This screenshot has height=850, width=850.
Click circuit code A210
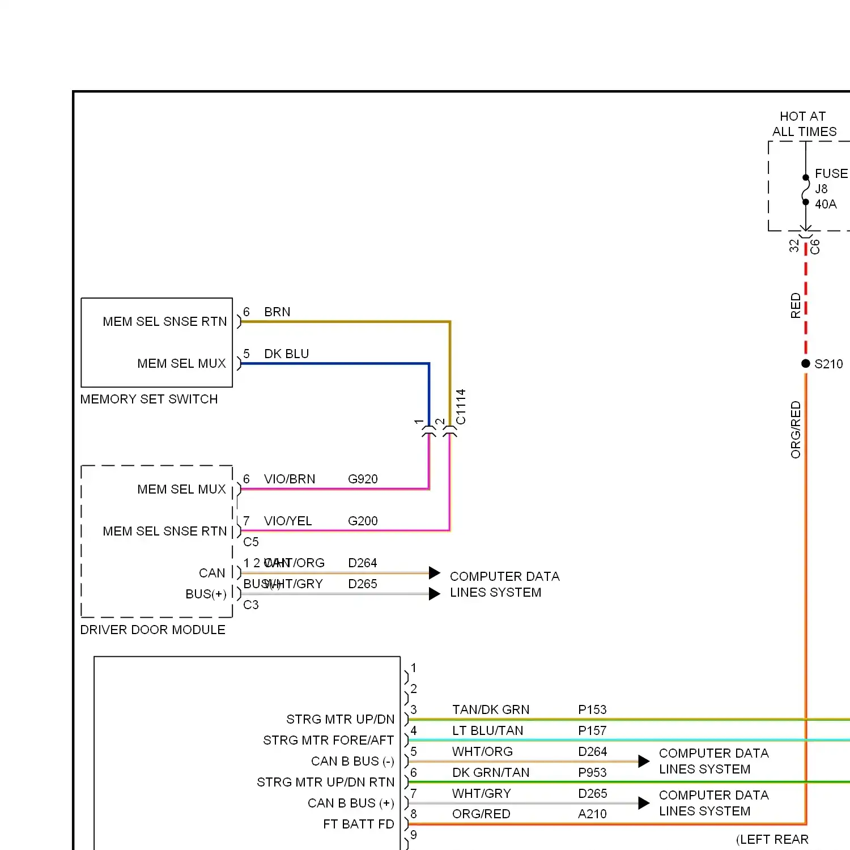pyautogui.click(x=592, y=814)
